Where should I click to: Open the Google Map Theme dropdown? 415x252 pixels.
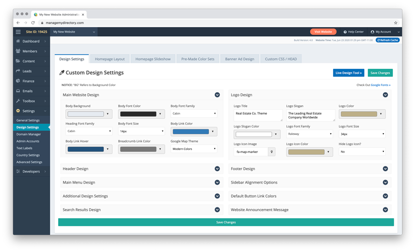pos(194,149)
